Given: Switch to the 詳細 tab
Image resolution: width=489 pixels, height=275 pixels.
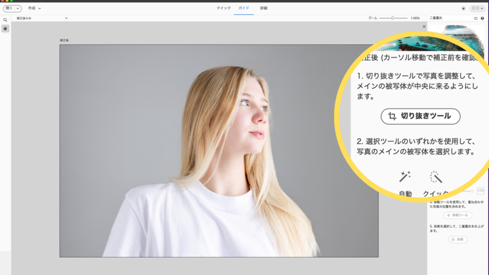Looking at the screenshot, I should [264, 9].
